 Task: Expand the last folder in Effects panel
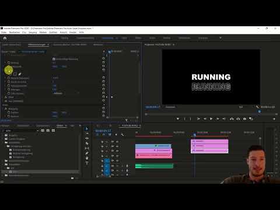tap(3, 175)
